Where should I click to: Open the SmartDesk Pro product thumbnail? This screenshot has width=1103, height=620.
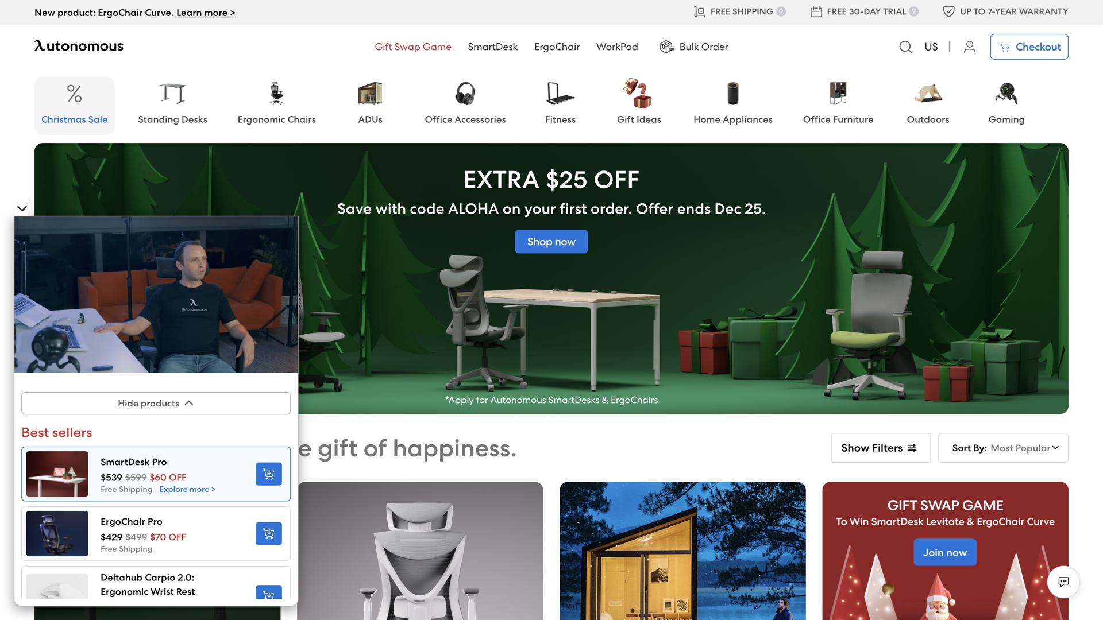[57, 474]
